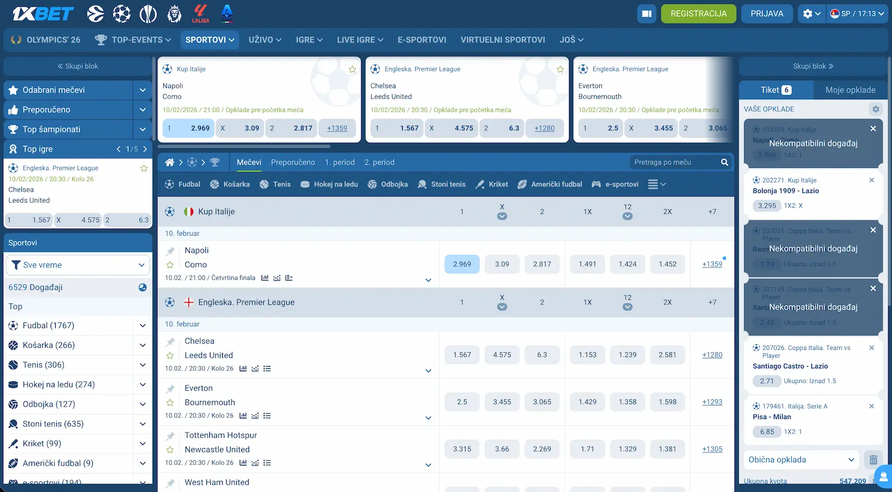Screen dimensions: 892x492
Task: Expand the Preporučeno sidebar section
Action: (143, 110)
